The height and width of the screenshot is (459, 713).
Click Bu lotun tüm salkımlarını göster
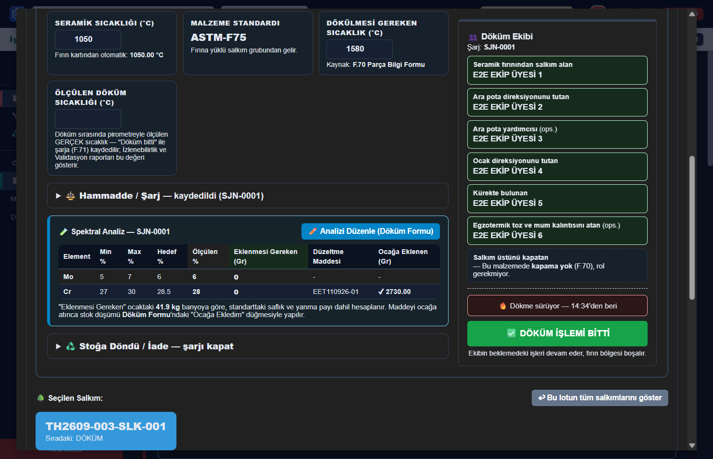coord(600,398)
